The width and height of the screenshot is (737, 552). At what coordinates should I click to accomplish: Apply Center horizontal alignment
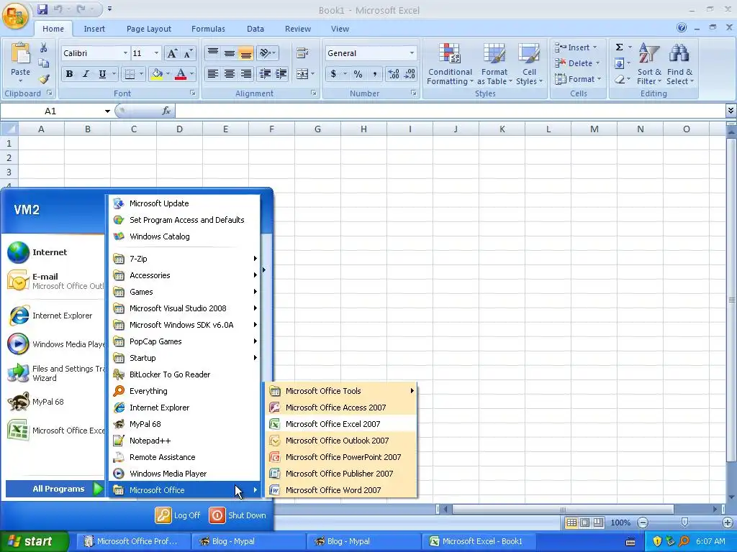tap(230, 74)
